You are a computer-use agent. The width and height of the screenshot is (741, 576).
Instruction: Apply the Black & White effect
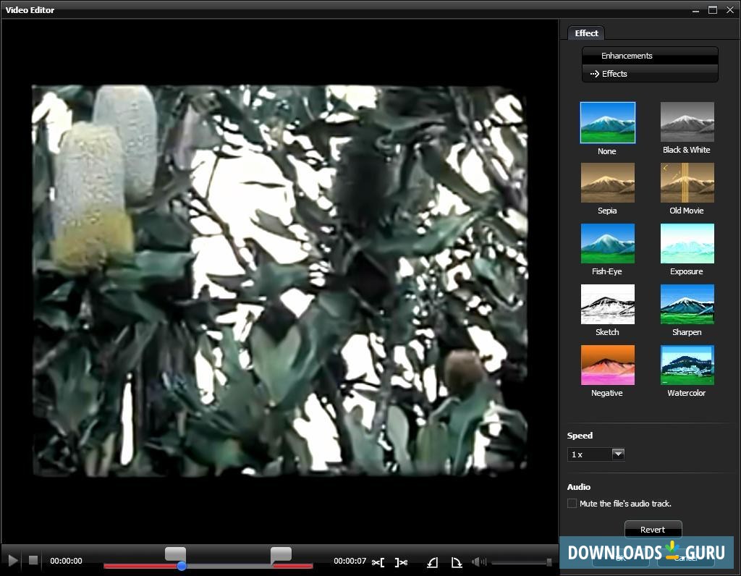[687, 122]
